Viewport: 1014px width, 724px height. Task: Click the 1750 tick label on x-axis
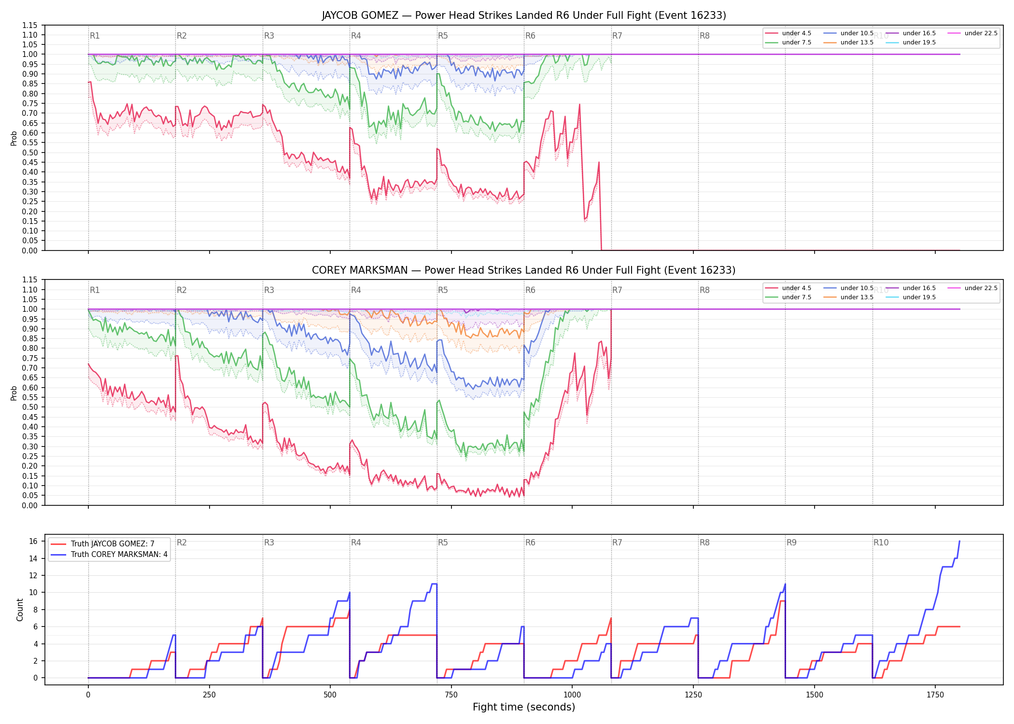[x=935, y=695]
